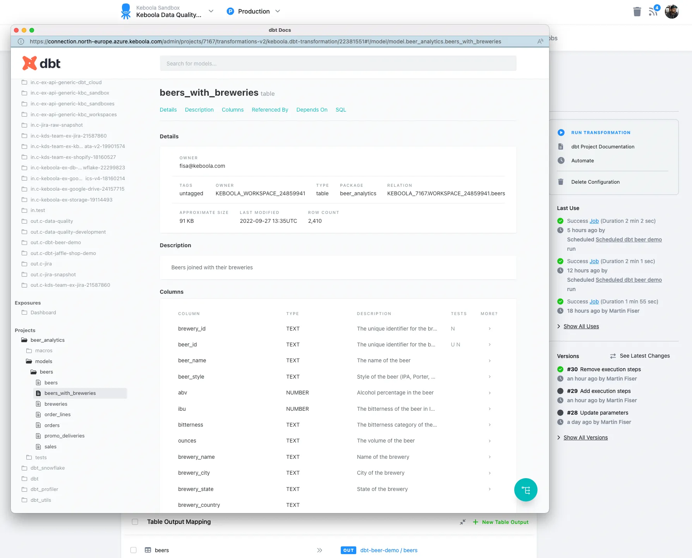Open the Keboola Data Quality project dropdown
This screenshot has width=692, height=558.
[211, 11]
